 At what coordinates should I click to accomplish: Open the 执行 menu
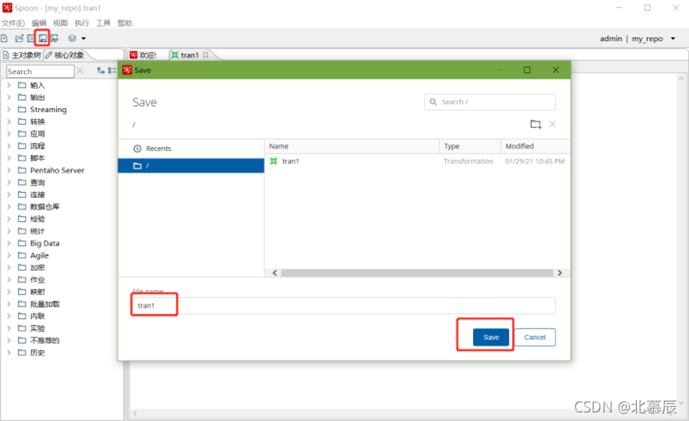(x=82, y=23)
